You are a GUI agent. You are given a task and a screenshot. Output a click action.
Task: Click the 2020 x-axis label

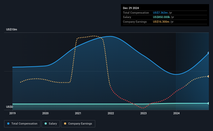tap(45, 113)
